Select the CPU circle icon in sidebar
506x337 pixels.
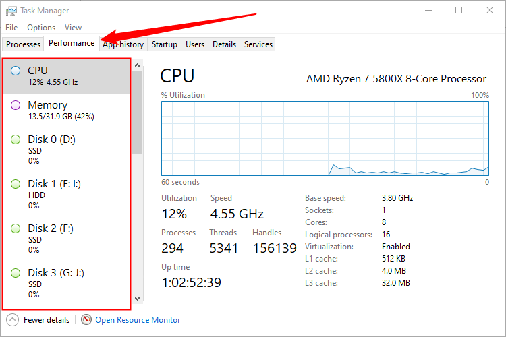[16, 70]
